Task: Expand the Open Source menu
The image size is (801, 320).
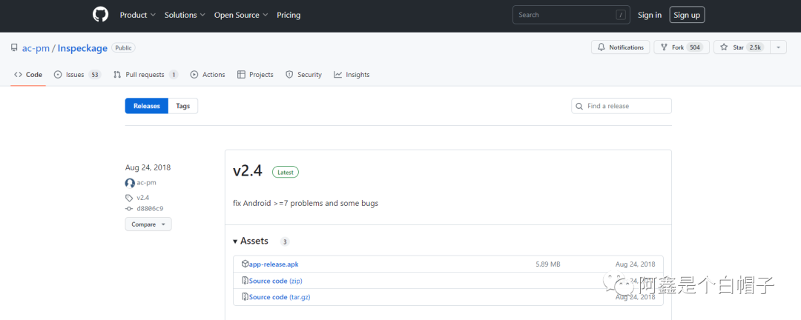Action: tap(241, 15)
